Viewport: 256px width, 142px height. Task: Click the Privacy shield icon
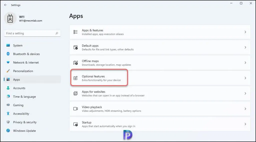pyautogui.click(x=8, y=122)
